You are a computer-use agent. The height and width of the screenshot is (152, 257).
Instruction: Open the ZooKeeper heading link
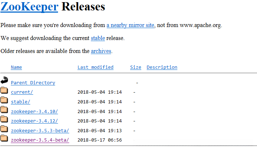pos(30,7)
